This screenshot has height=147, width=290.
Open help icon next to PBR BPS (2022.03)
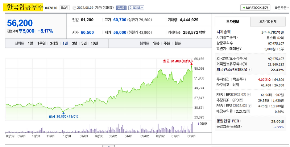tap(250, 106)
